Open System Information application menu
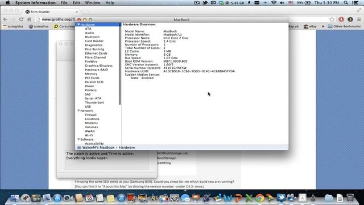Viewport: 364px width, 205px height. pos(35,3)
